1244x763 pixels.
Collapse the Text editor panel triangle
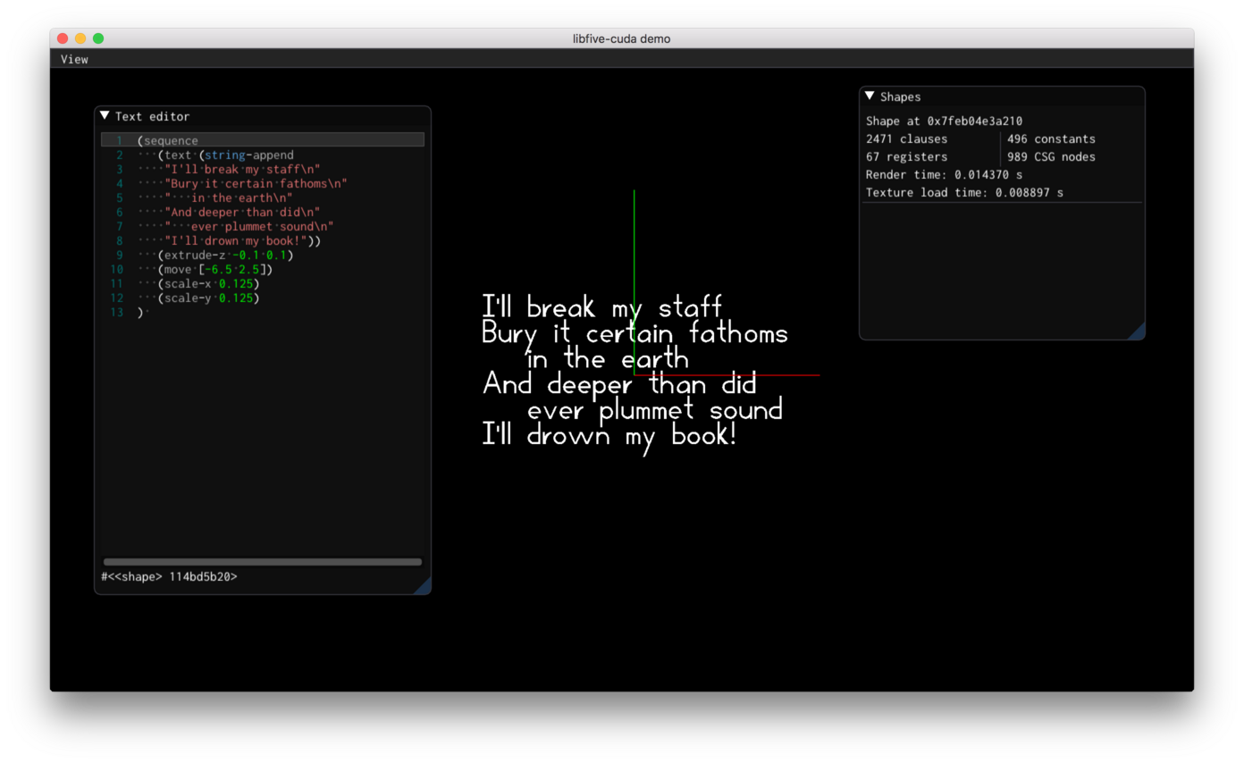(105, 115)
